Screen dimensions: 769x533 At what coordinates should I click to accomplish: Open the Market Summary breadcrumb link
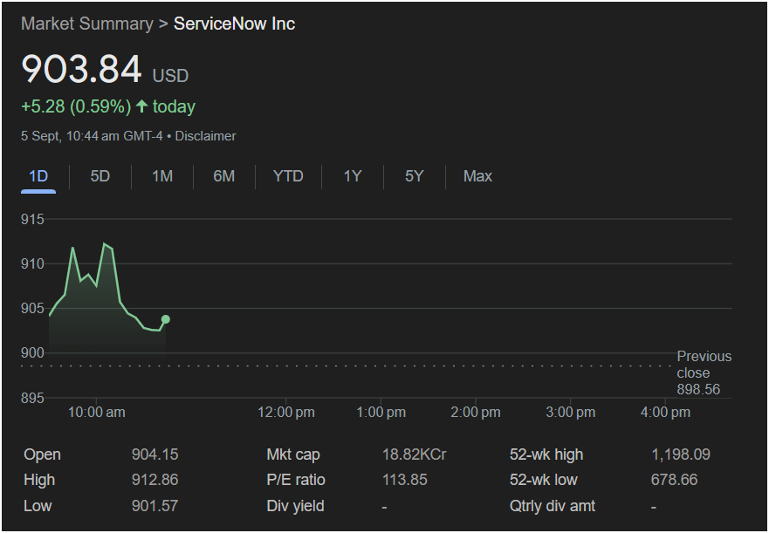(x=87, y=24)
